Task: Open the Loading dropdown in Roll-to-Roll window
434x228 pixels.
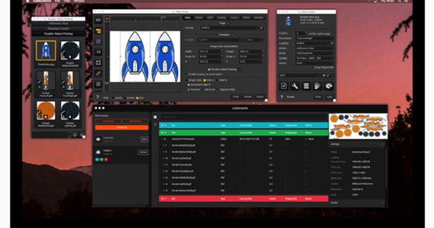Action: click(312, 43)
